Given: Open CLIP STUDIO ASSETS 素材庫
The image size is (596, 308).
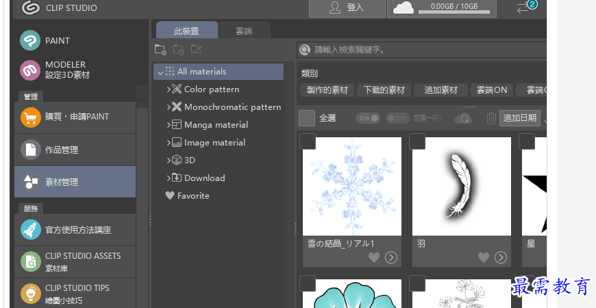Looking at the screenshot, I should [x=75, y=262].
